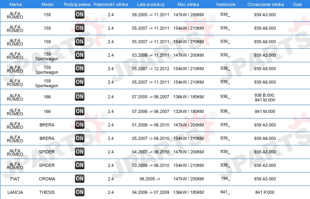
Task: Click 159 Sportwagon model in 03.2006 row
Action: pos(47,56)
